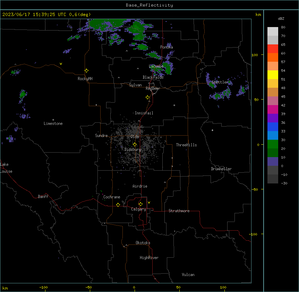Click the Ponoka city label
Image resolution: width=299 pixels, height=292 pixels.
pos(166,47)
